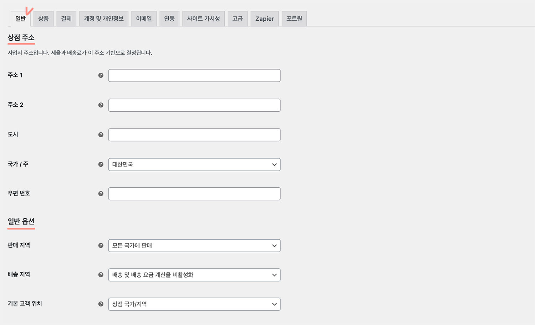This screenshot has width=535, height=325.
Task: Click the 기본 고객 위치 field label
Action: coord(25,304)
